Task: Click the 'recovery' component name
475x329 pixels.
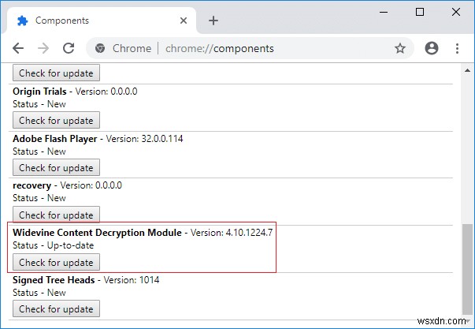Action: click(32, 185)
